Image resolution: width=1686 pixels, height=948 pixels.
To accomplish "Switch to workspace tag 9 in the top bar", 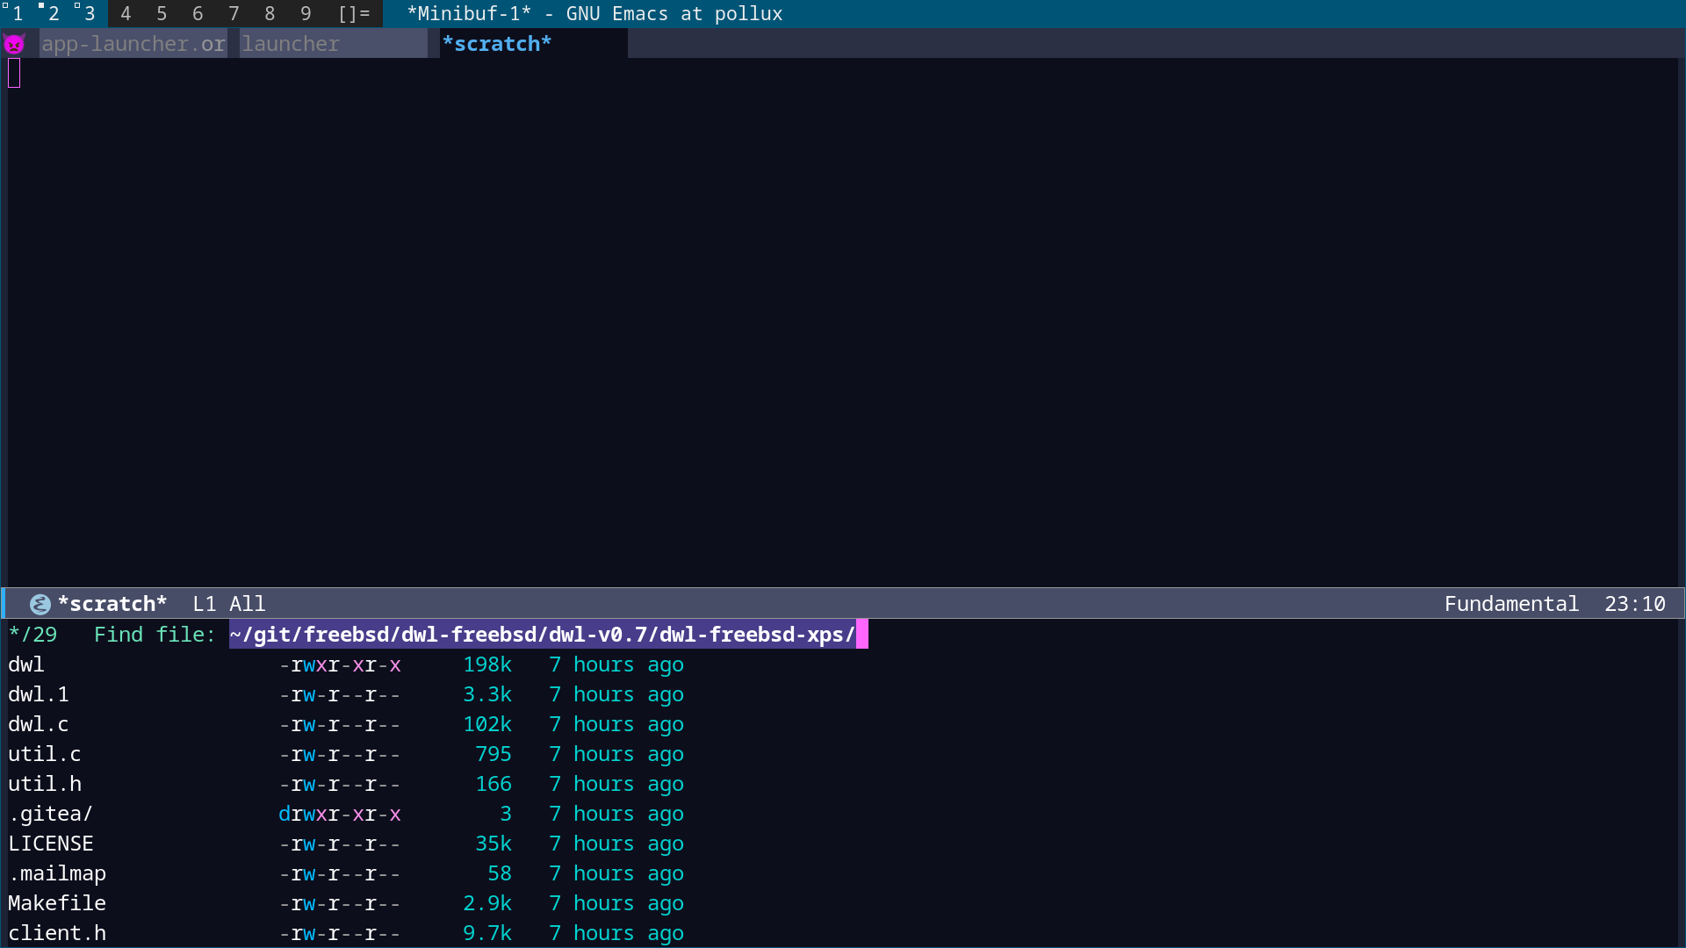I will [x=306, y=13].
